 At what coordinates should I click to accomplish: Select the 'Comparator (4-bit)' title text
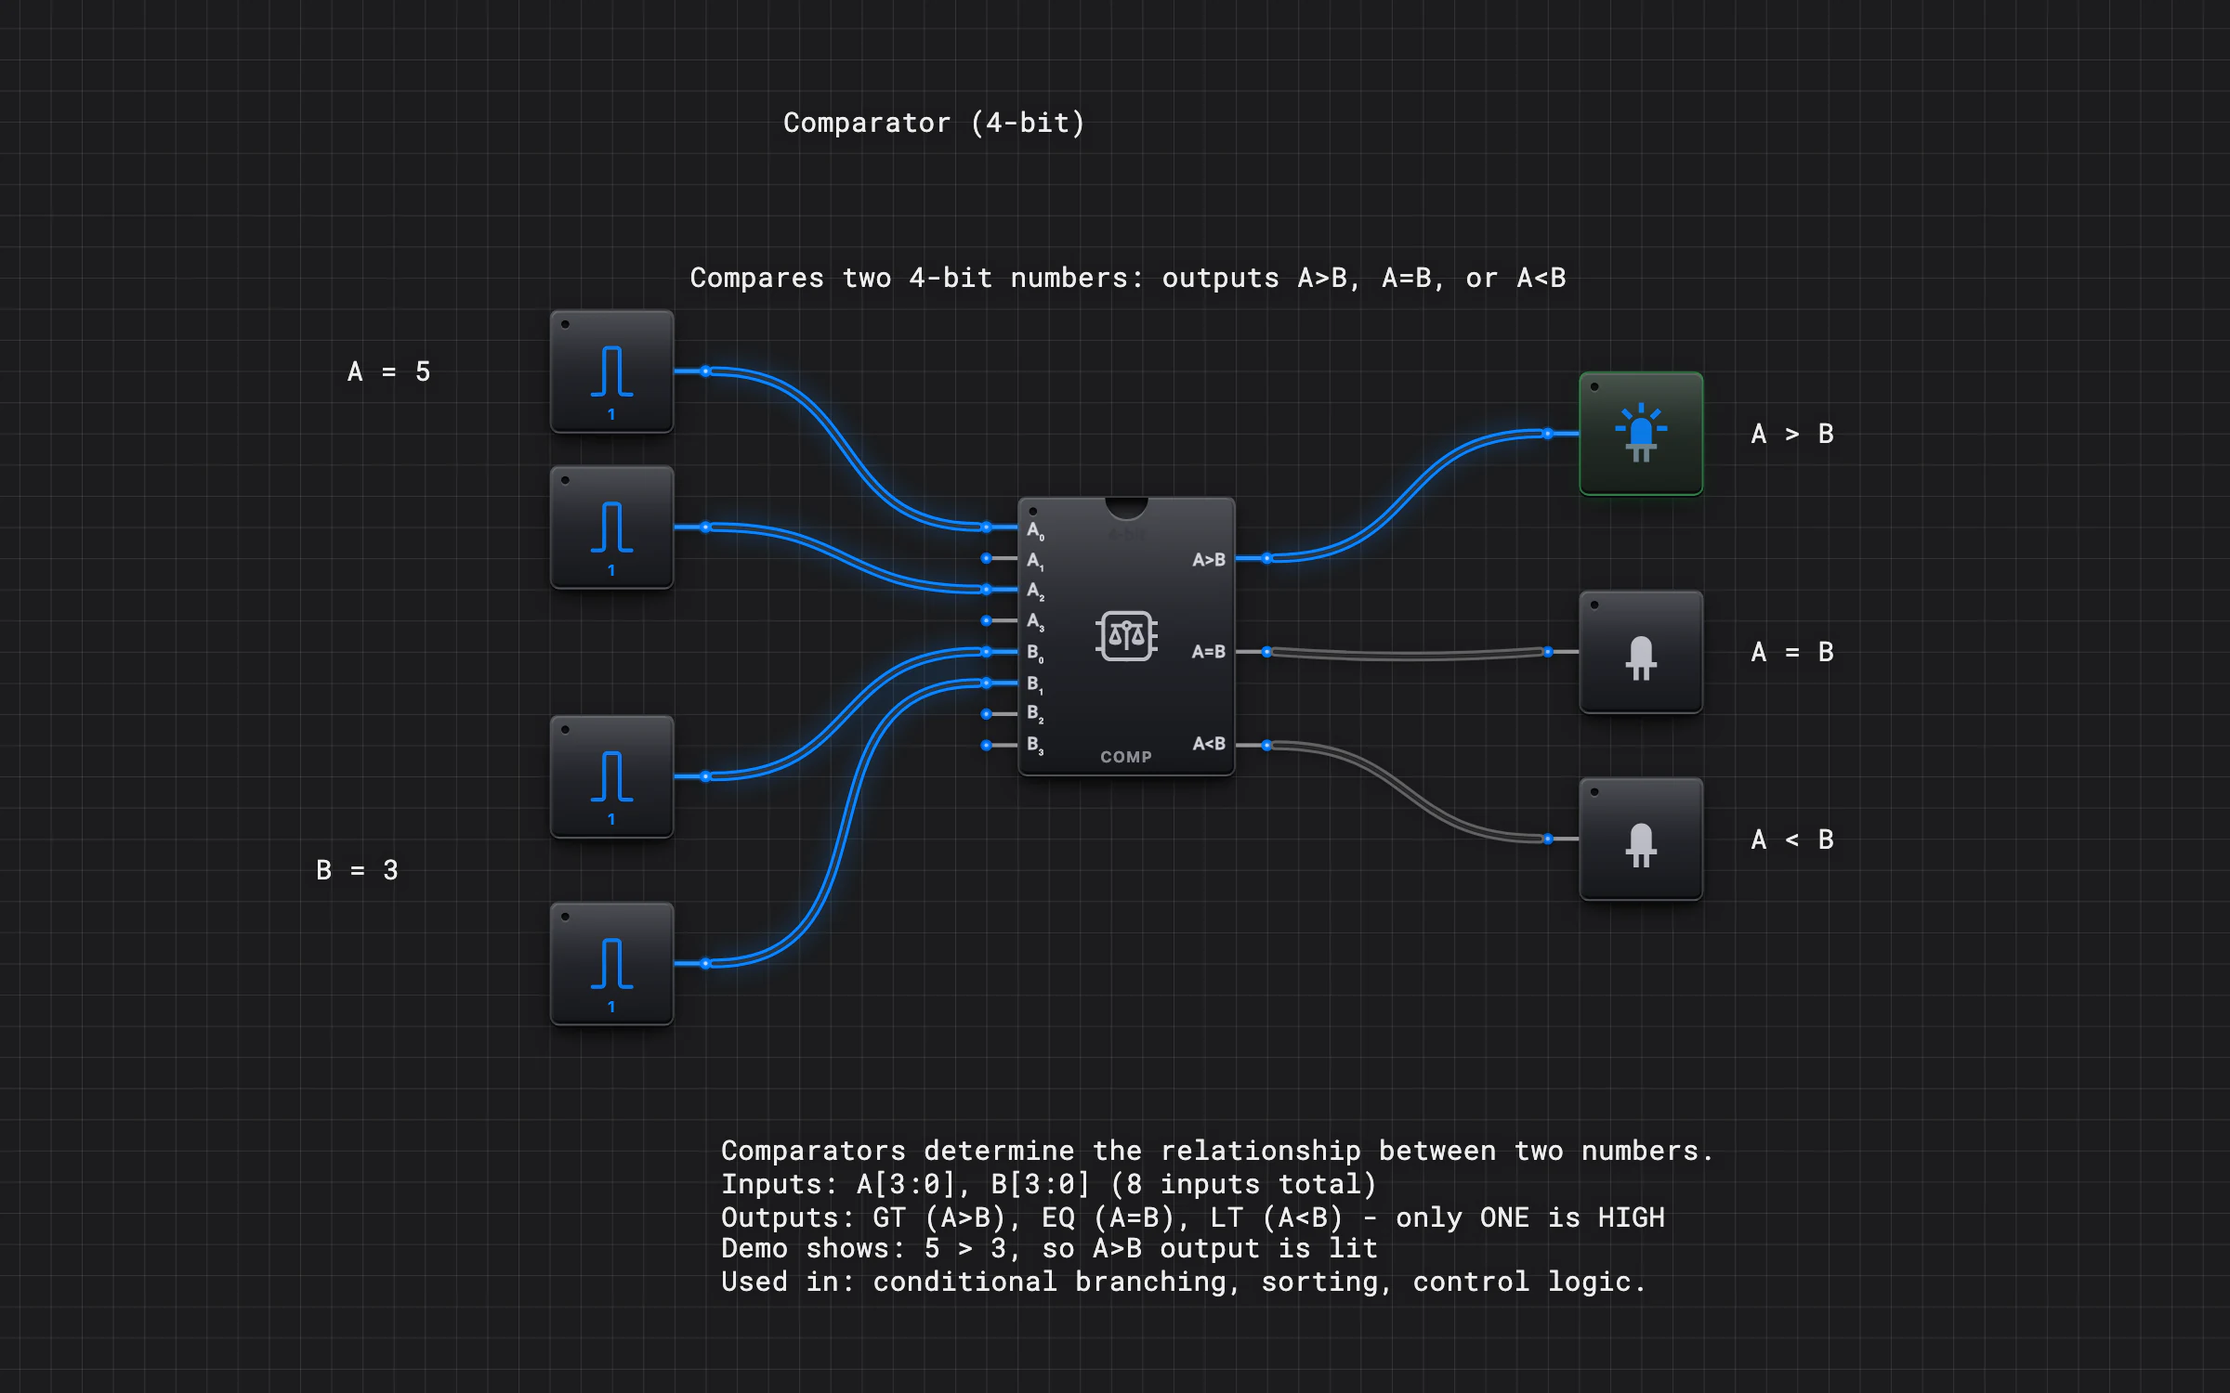(x=934, y=123)
